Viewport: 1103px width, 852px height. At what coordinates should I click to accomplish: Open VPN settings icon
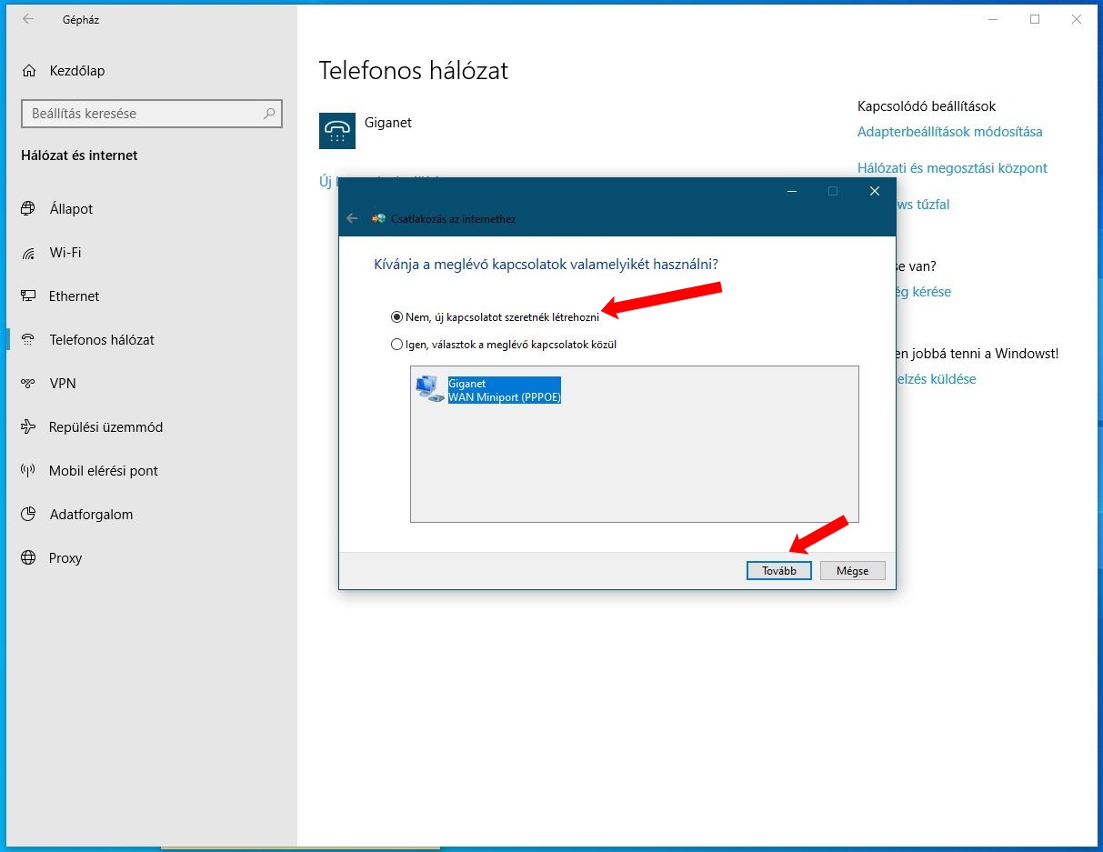point(29,384)
